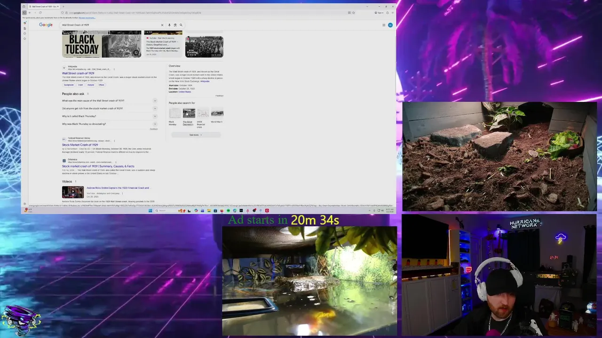
Task: Open 'Manage bookmarks' link in bookmarks bar
Action: pyautogui.click(x=87, y=18)
